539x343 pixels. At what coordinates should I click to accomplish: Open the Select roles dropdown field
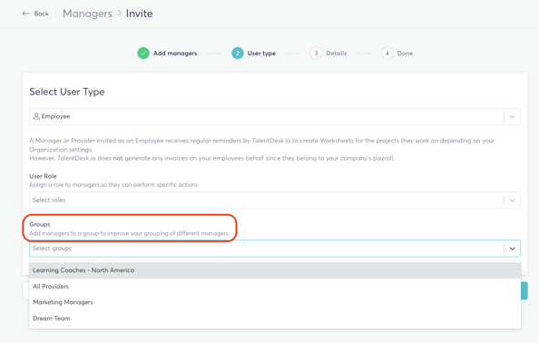point(275,200)
